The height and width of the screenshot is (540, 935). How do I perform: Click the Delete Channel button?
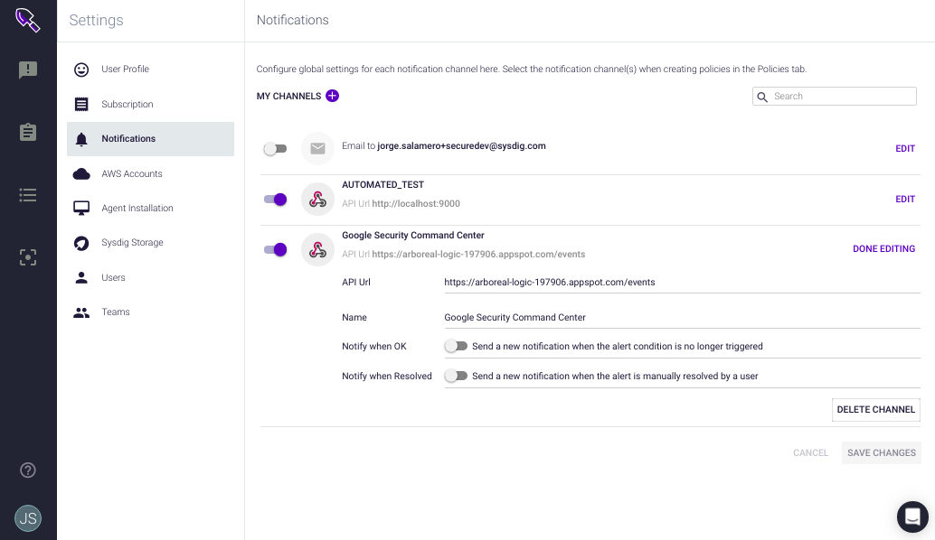(876, 410)
